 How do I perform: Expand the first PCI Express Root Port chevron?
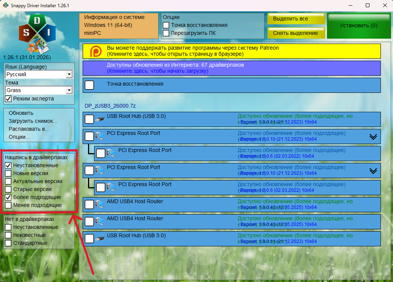pyautogui.click(x=373, y=137)
